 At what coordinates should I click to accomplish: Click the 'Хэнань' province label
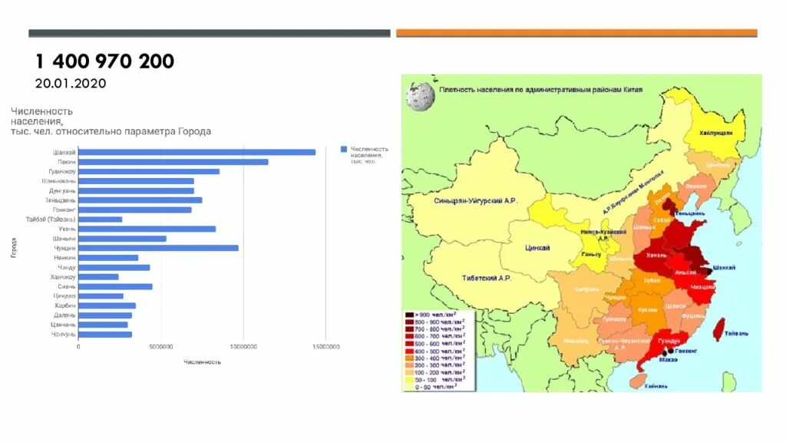tap(656, 256)
